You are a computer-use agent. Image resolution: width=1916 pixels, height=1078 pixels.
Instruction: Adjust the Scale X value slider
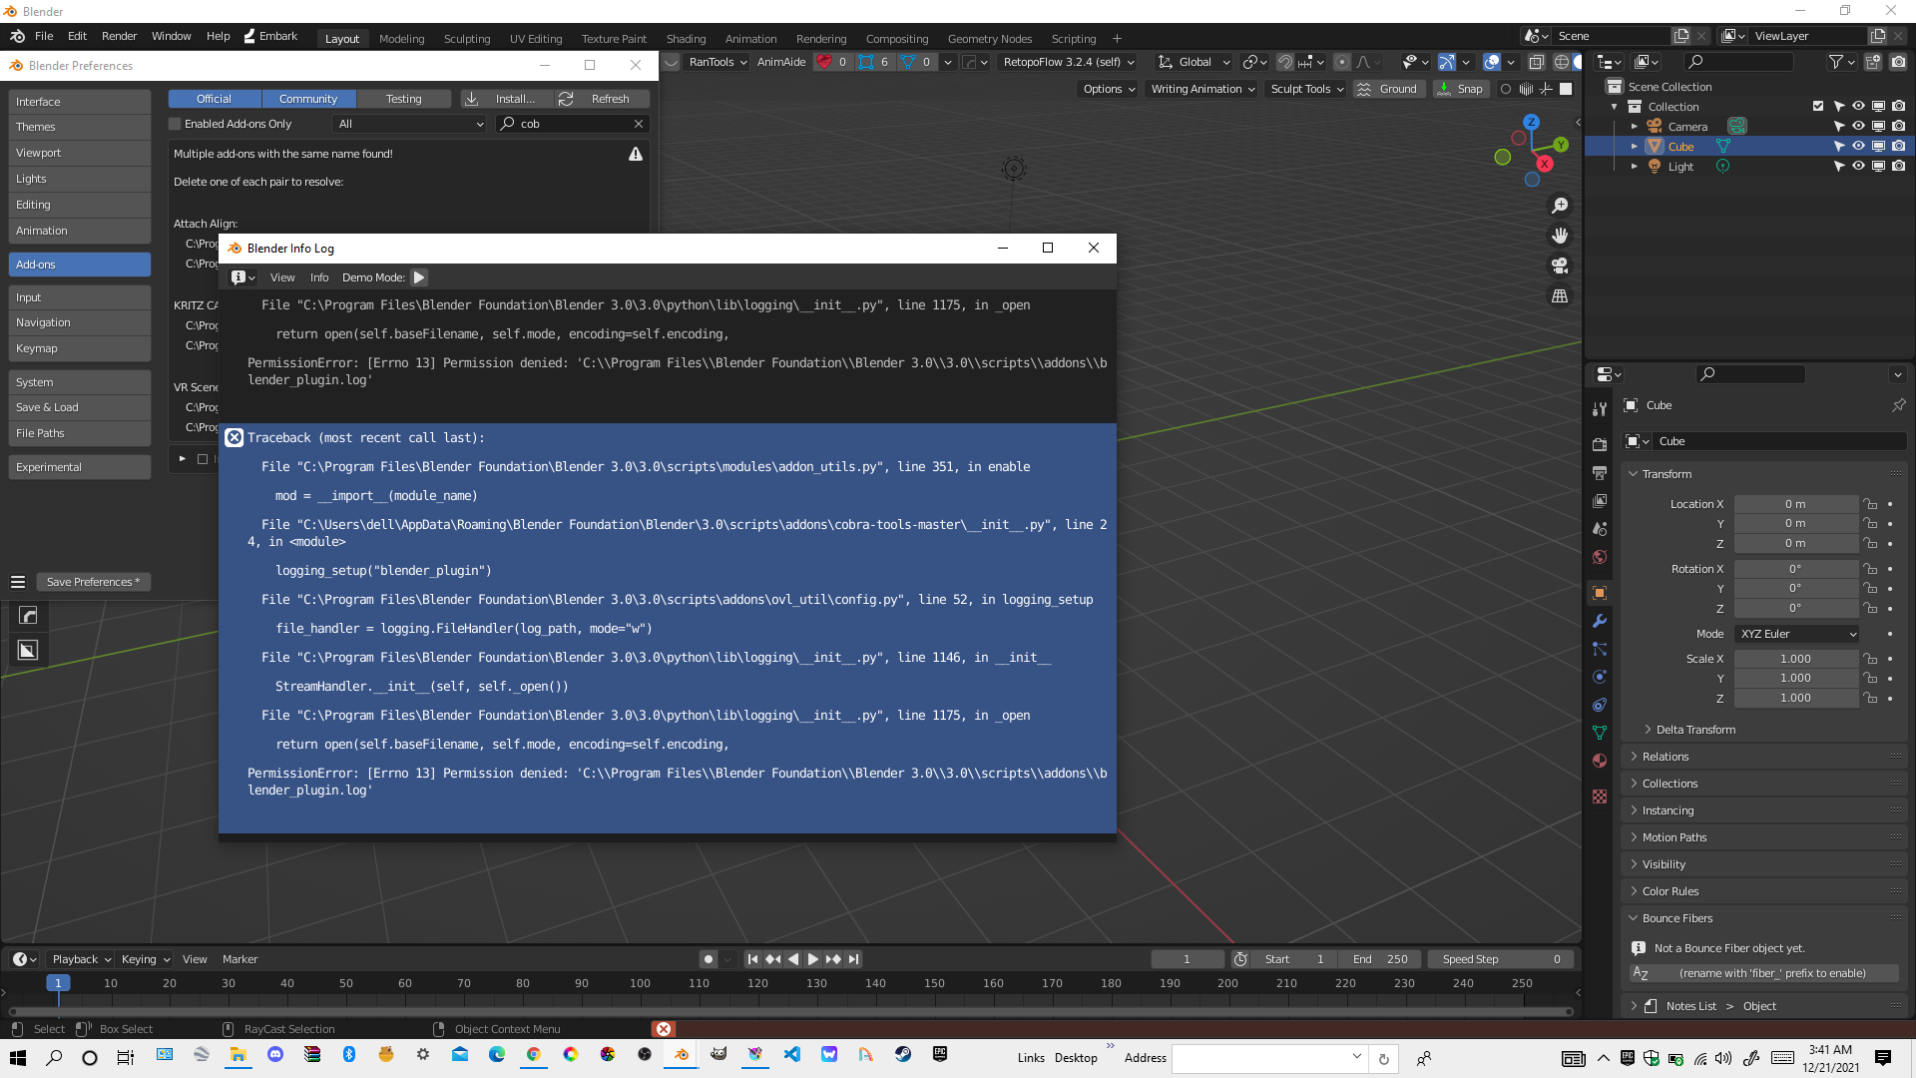coord(1796,658)
